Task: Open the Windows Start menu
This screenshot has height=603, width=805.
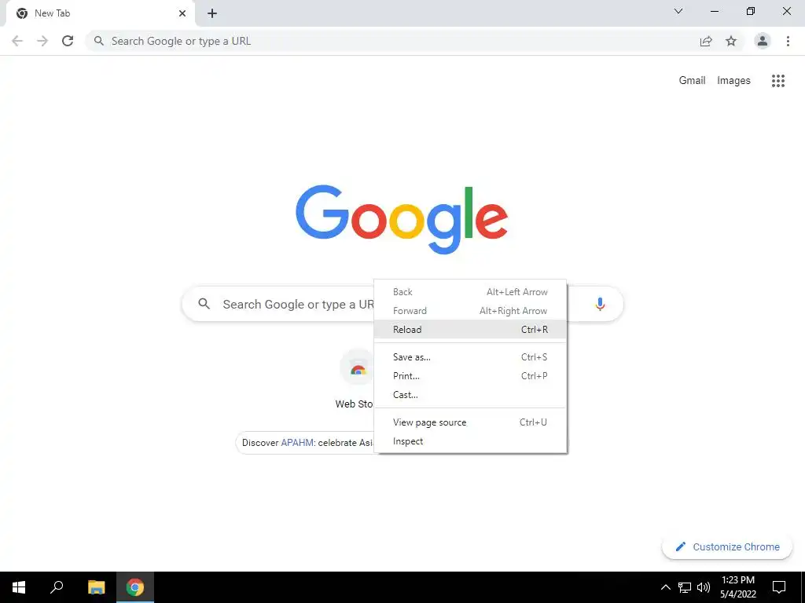Action: click(19, 587)
